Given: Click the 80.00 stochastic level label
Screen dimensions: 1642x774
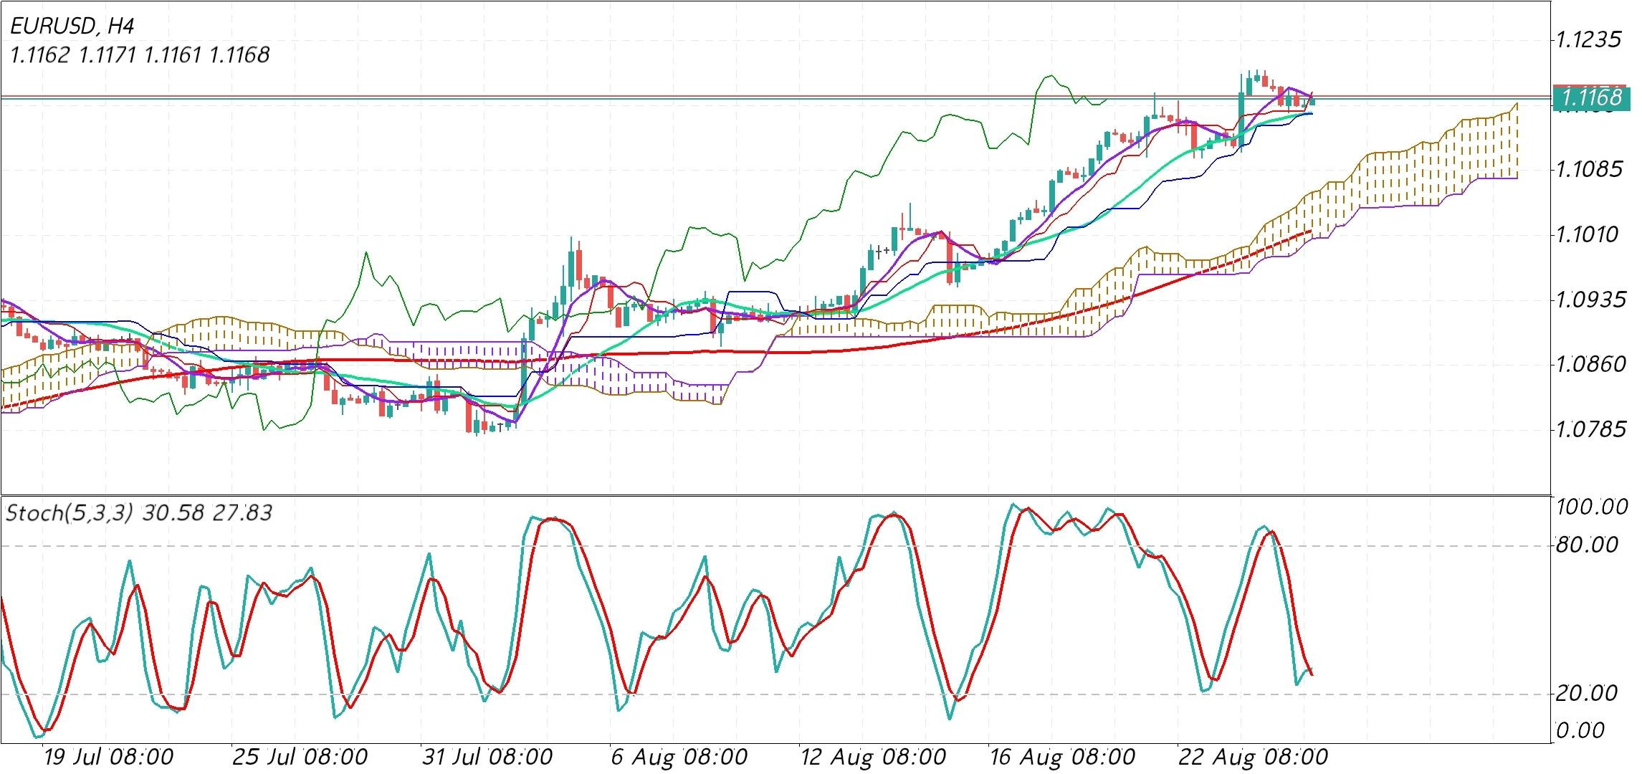Looking at the screenshot, I should 1585,545.
